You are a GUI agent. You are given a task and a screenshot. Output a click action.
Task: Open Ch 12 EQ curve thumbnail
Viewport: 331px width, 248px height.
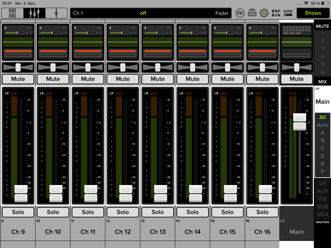click(x=123, y=42)
